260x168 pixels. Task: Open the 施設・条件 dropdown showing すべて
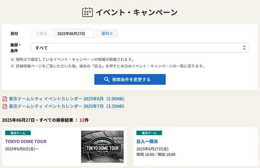(140, 48)
